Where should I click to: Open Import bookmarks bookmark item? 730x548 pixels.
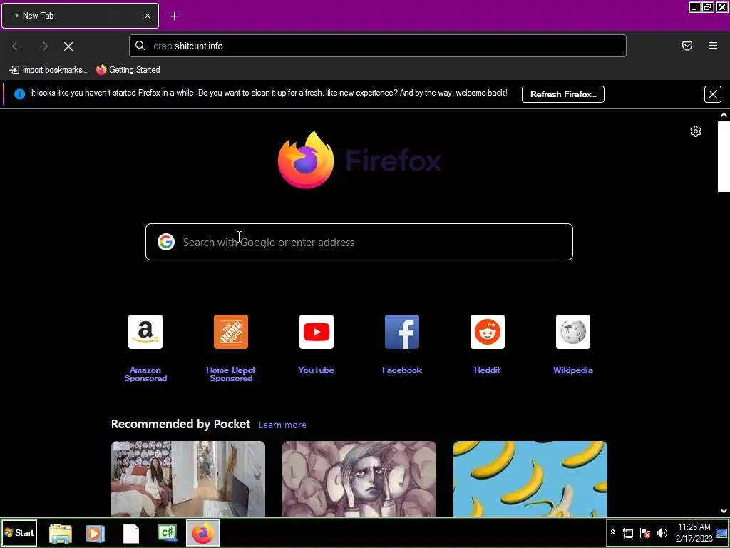tap(48, 70)
